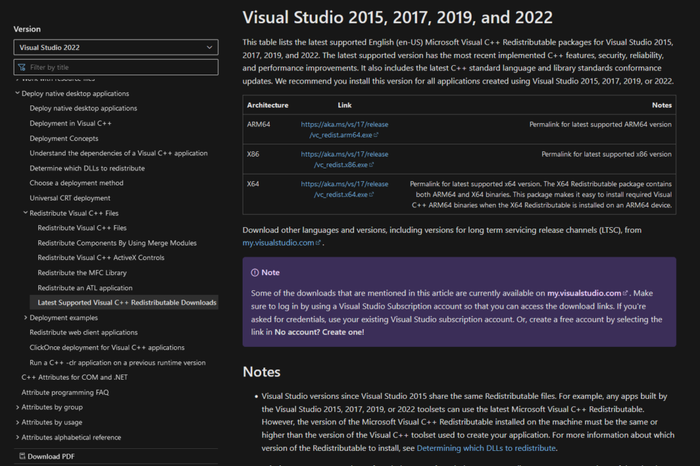700x466 pixels.
Task: Open Redistribute an ATL application
Action: (85, 288)
